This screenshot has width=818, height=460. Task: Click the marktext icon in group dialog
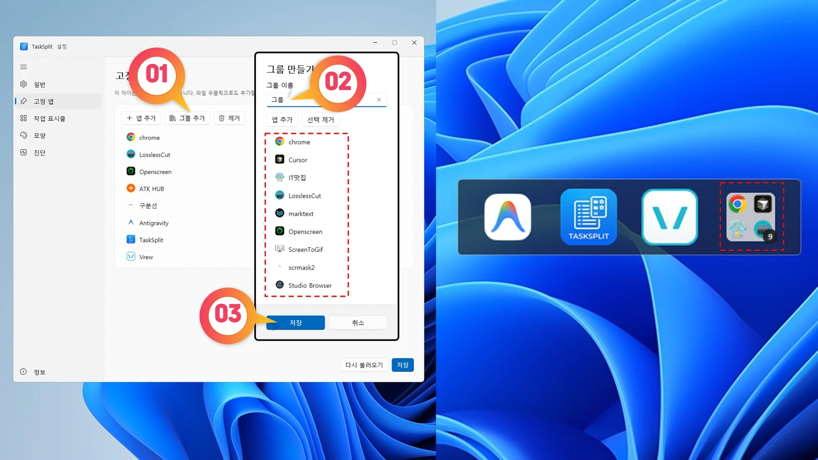(x=279, y=213)
